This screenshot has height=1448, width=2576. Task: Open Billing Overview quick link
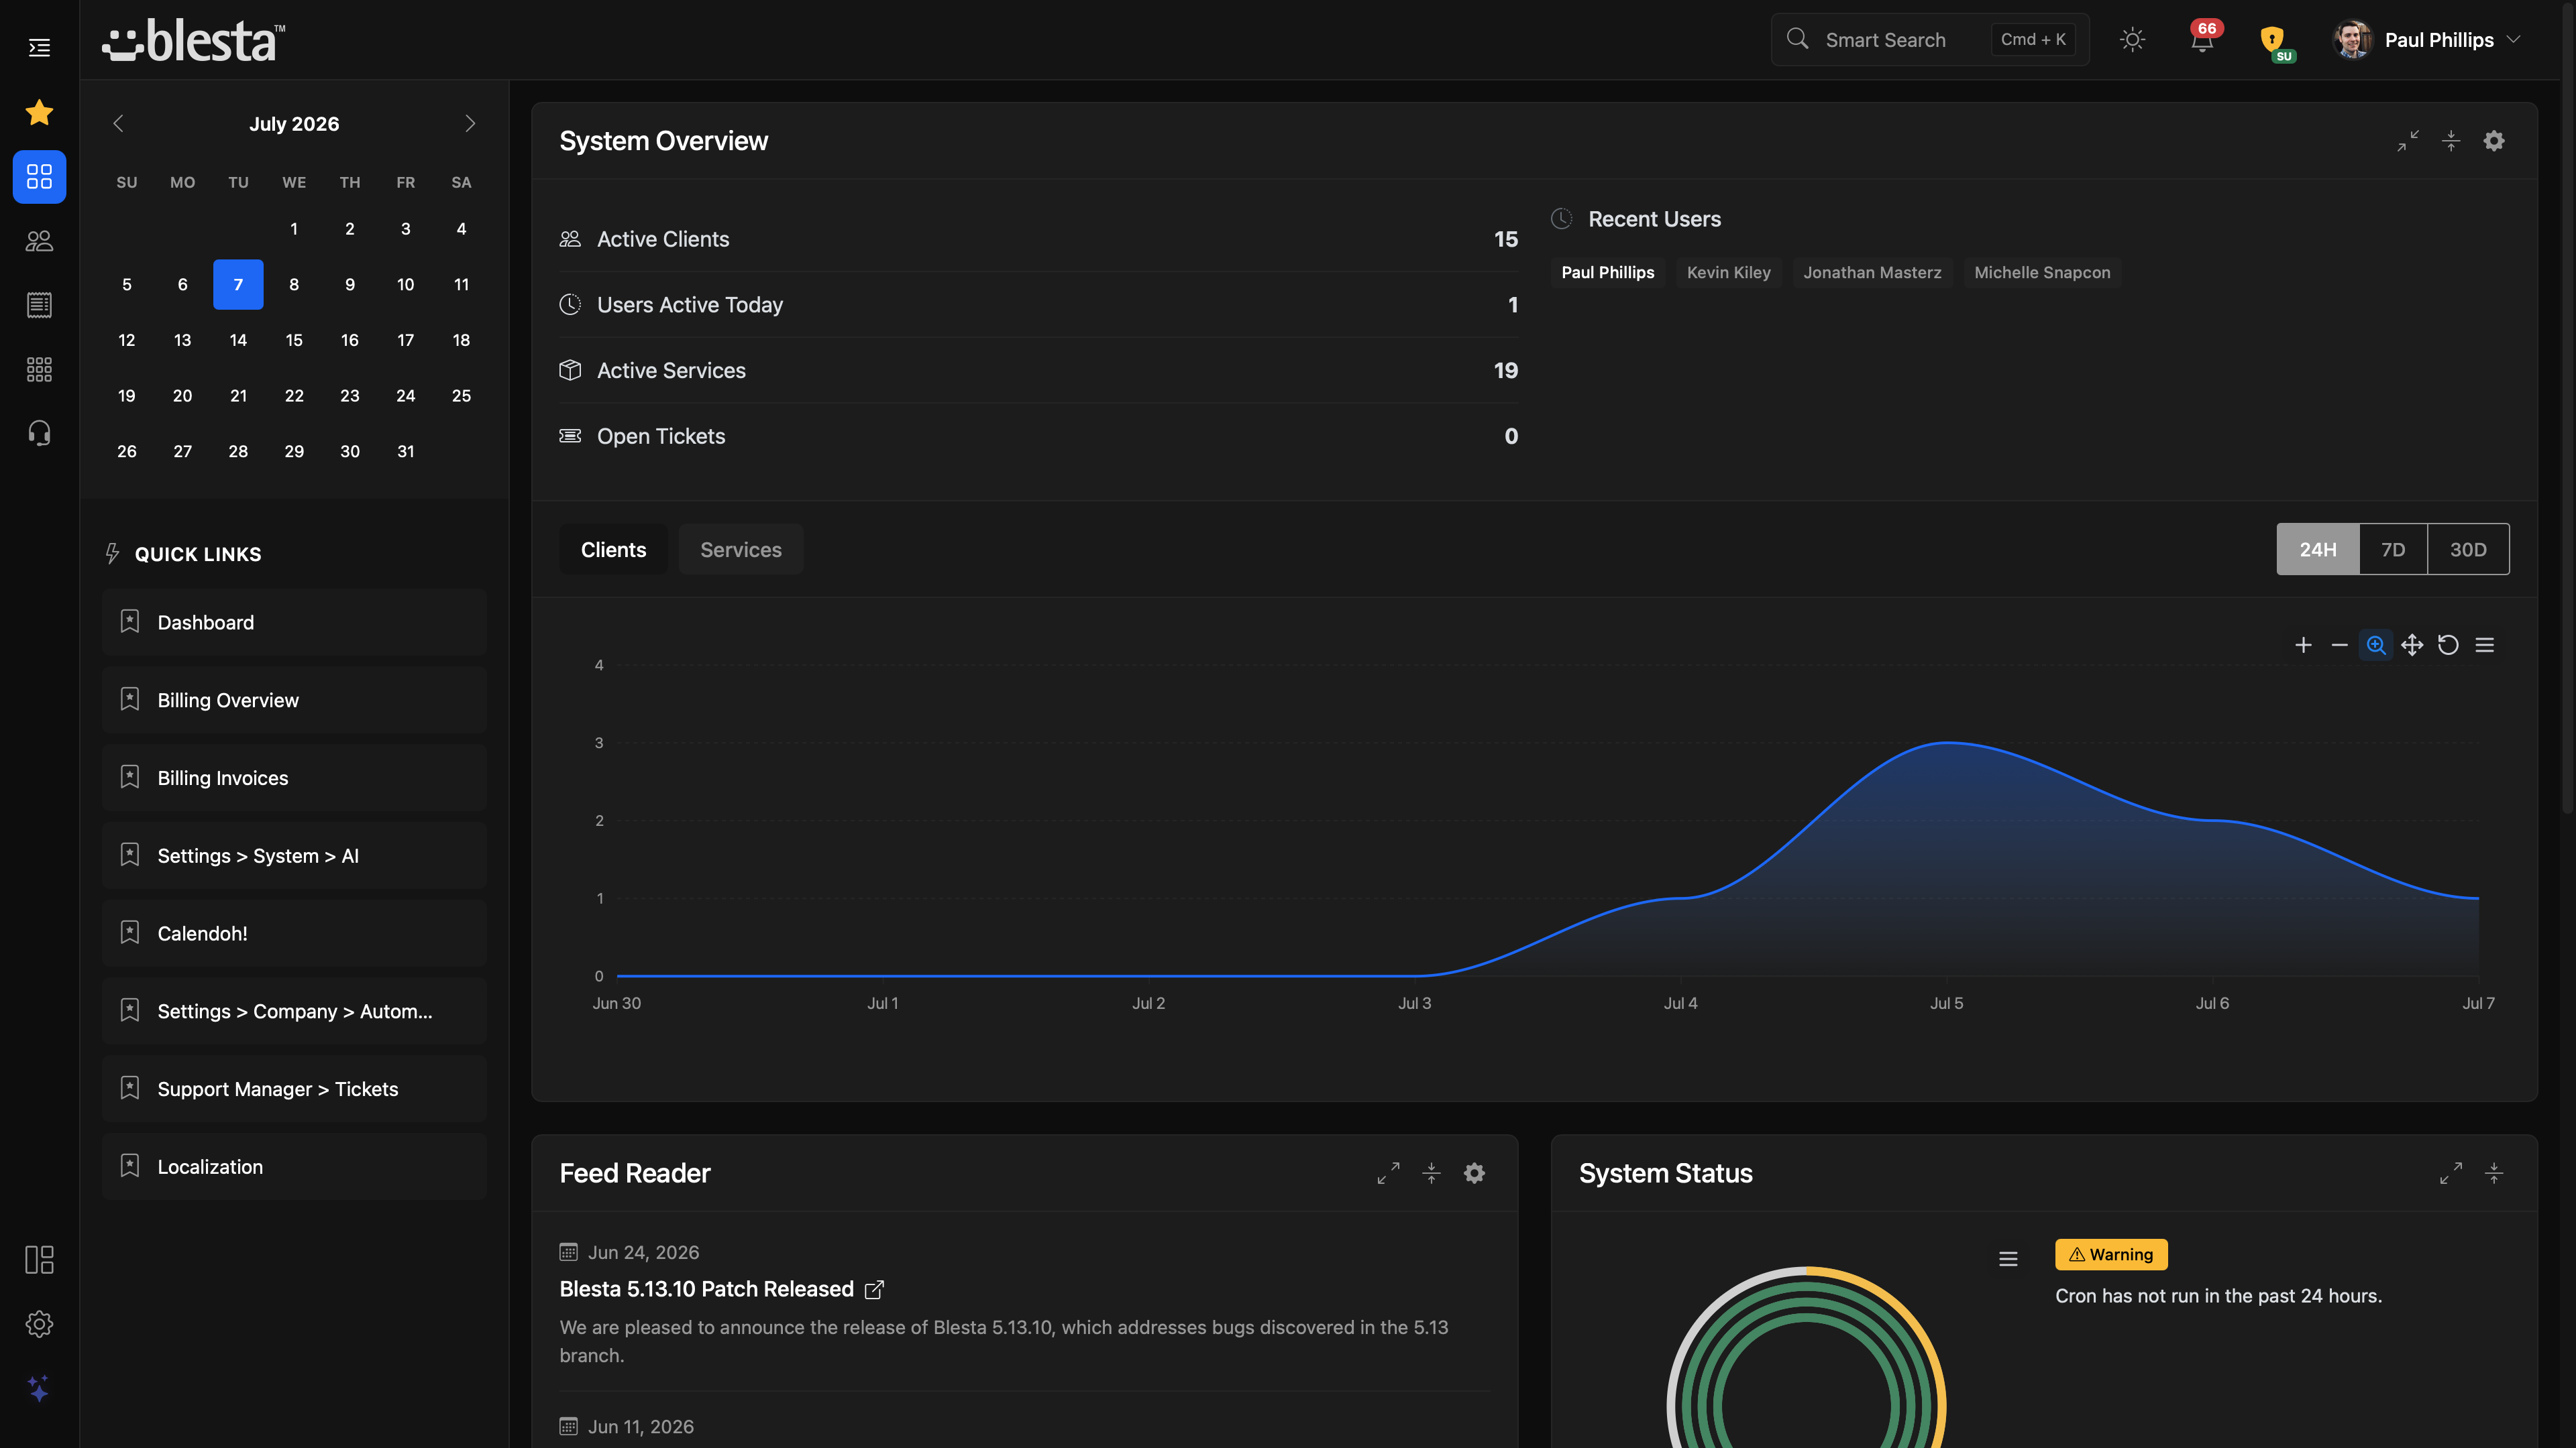click(294, 699)
